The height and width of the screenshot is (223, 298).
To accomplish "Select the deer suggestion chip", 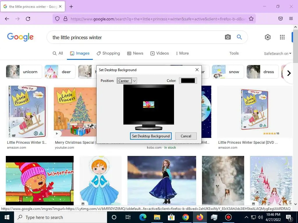I will [x=60, y=72].
